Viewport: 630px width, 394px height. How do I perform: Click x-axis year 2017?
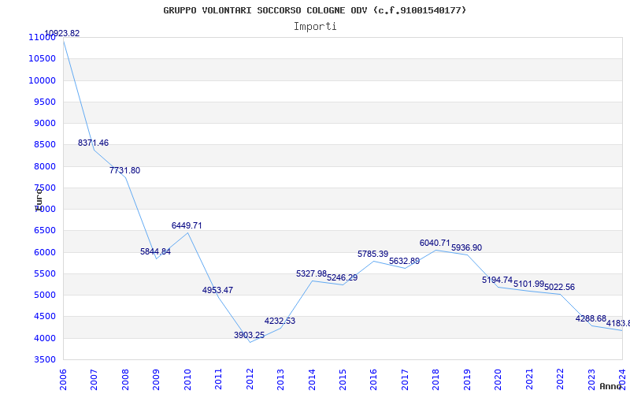coord(405,379)
